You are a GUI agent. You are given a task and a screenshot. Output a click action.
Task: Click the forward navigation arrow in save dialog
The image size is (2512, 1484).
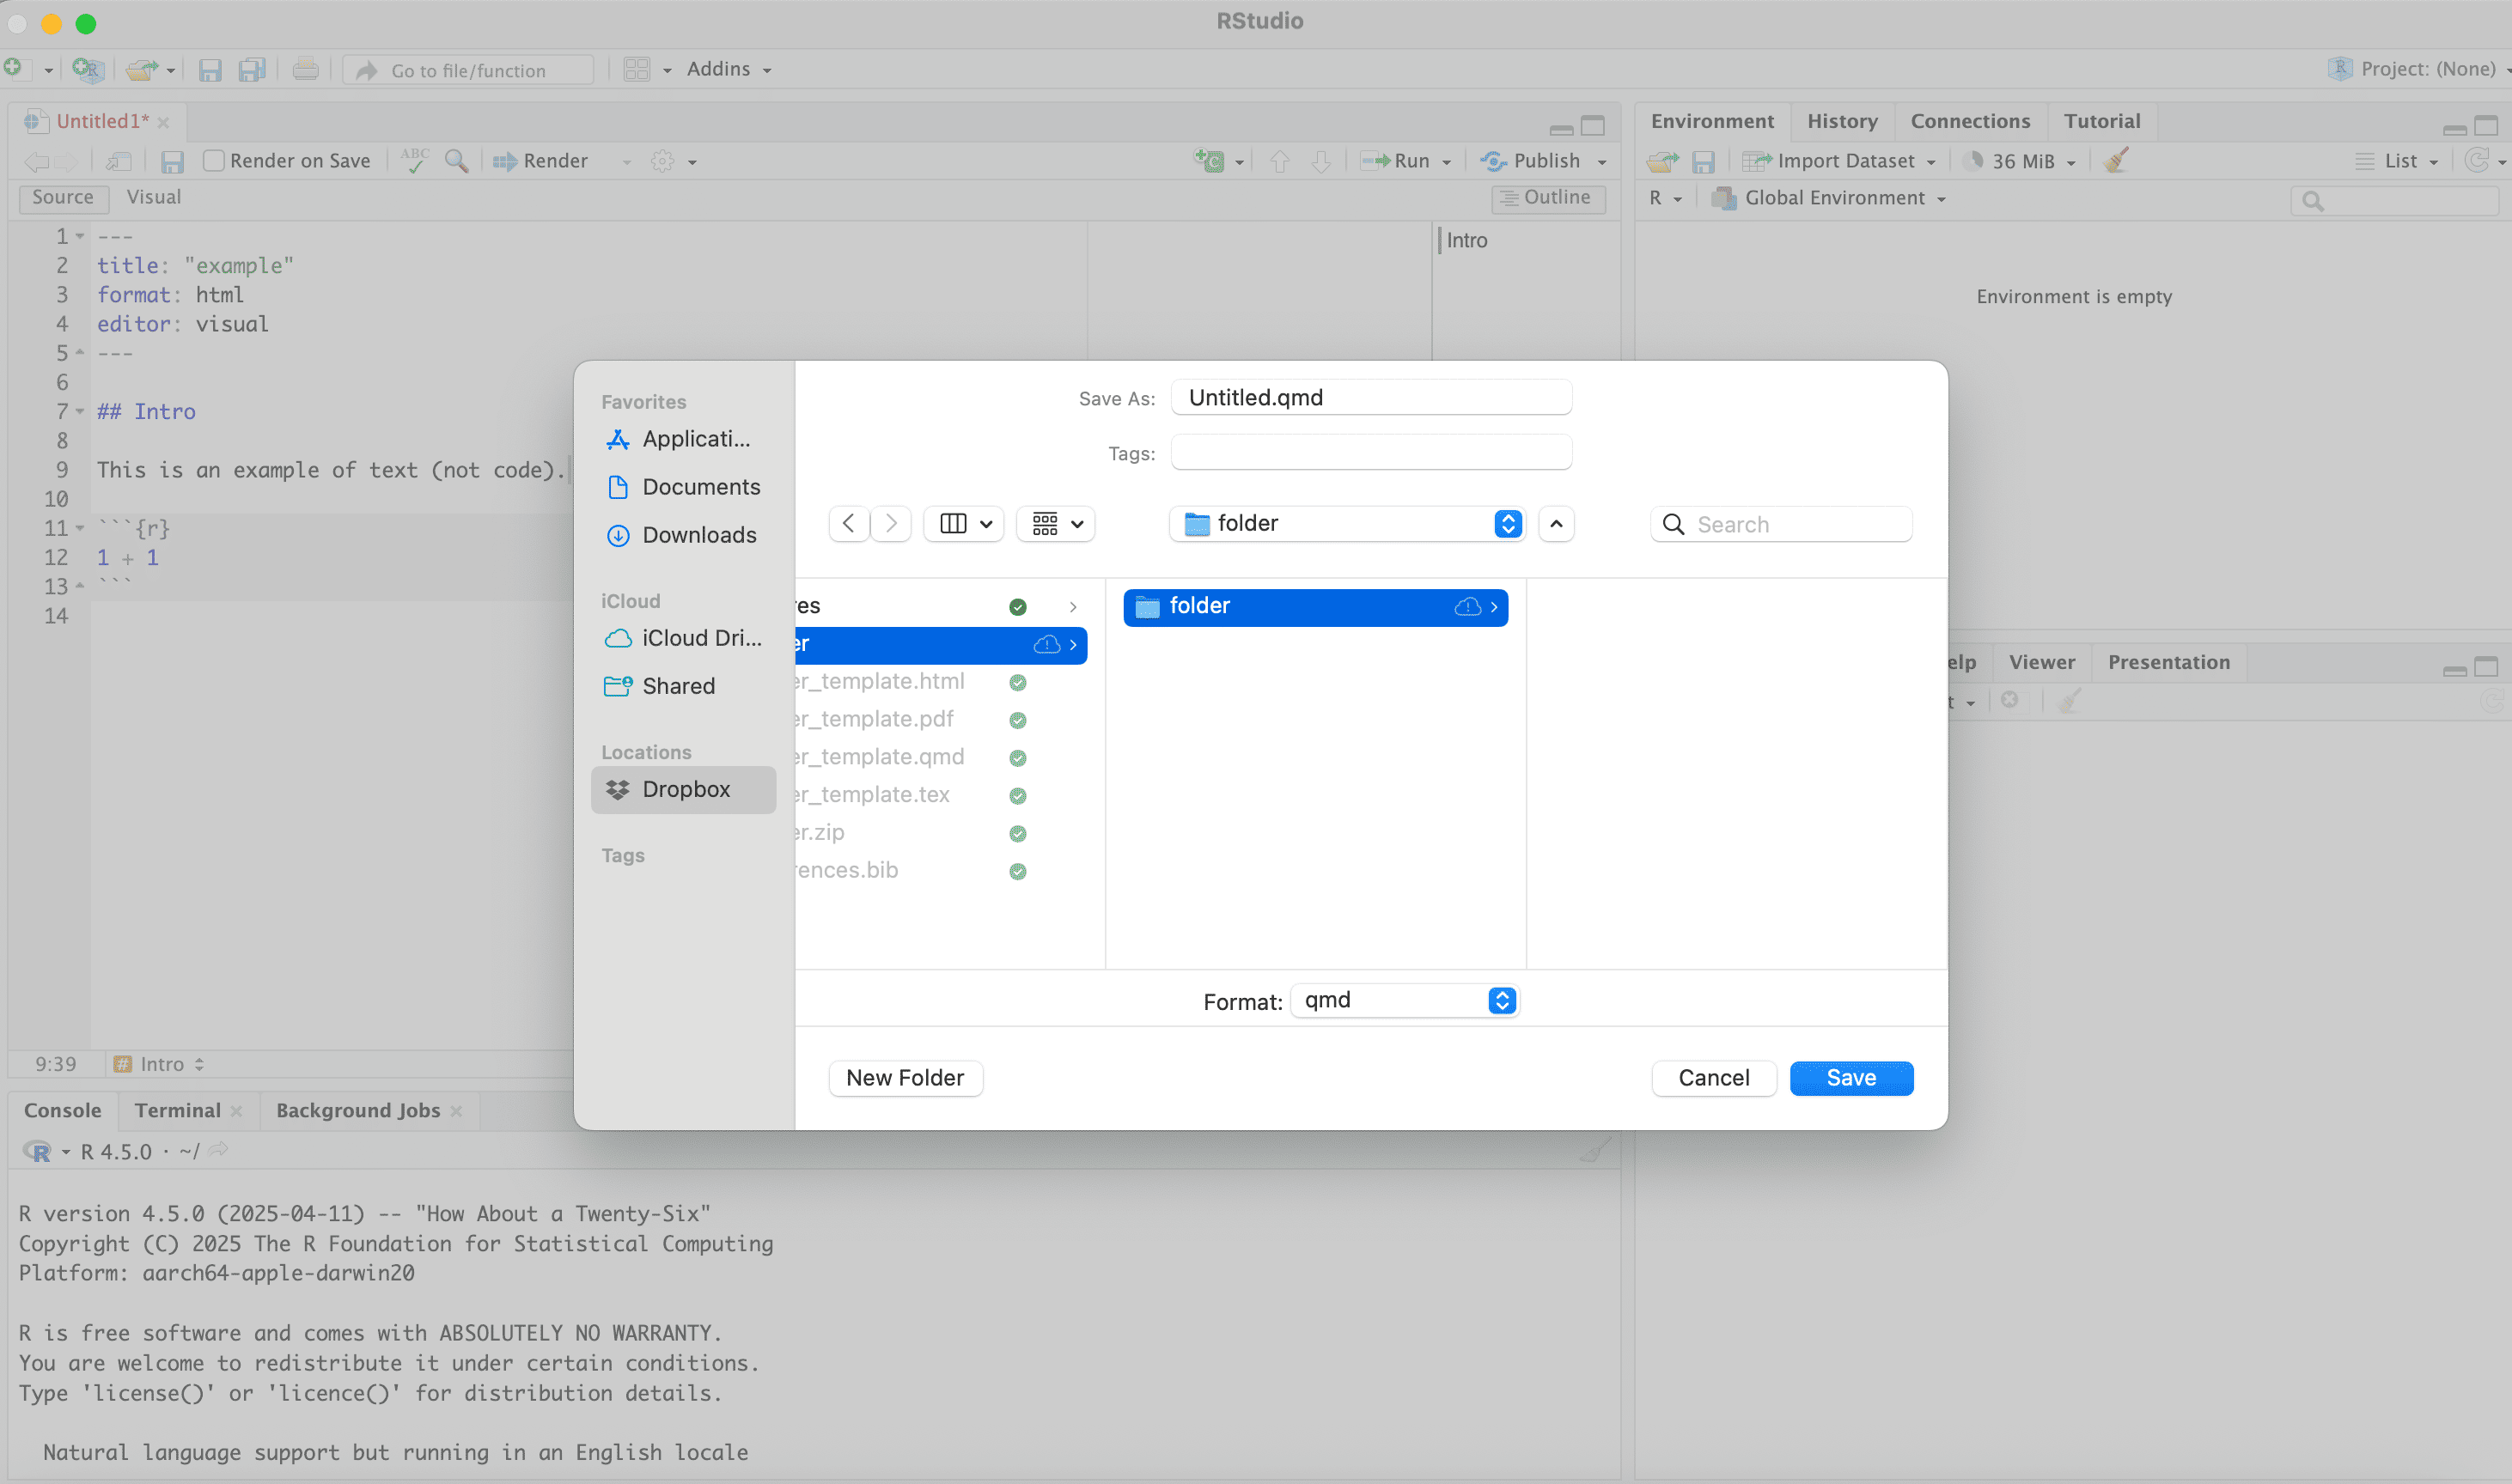[x=890, y=523]
